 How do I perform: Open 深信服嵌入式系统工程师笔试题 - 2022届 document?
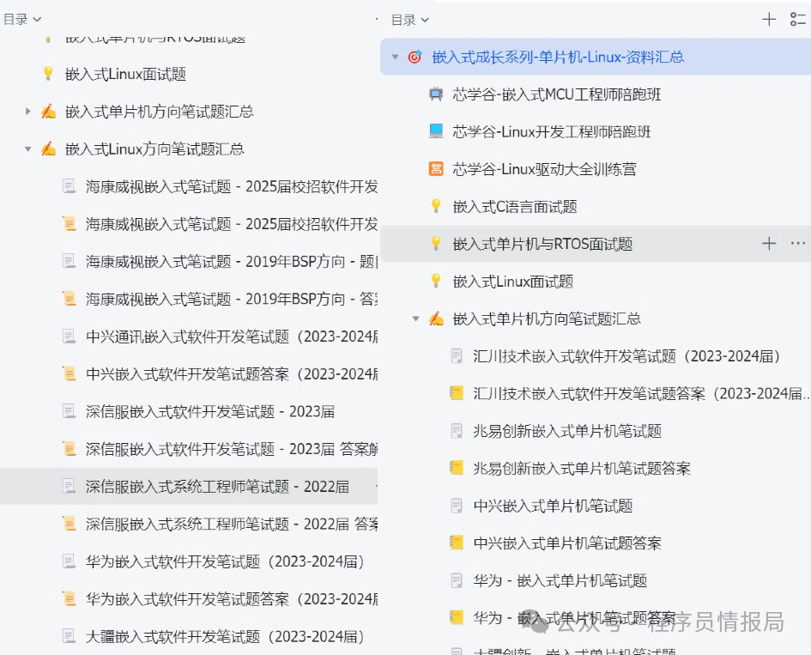(217, 487)
